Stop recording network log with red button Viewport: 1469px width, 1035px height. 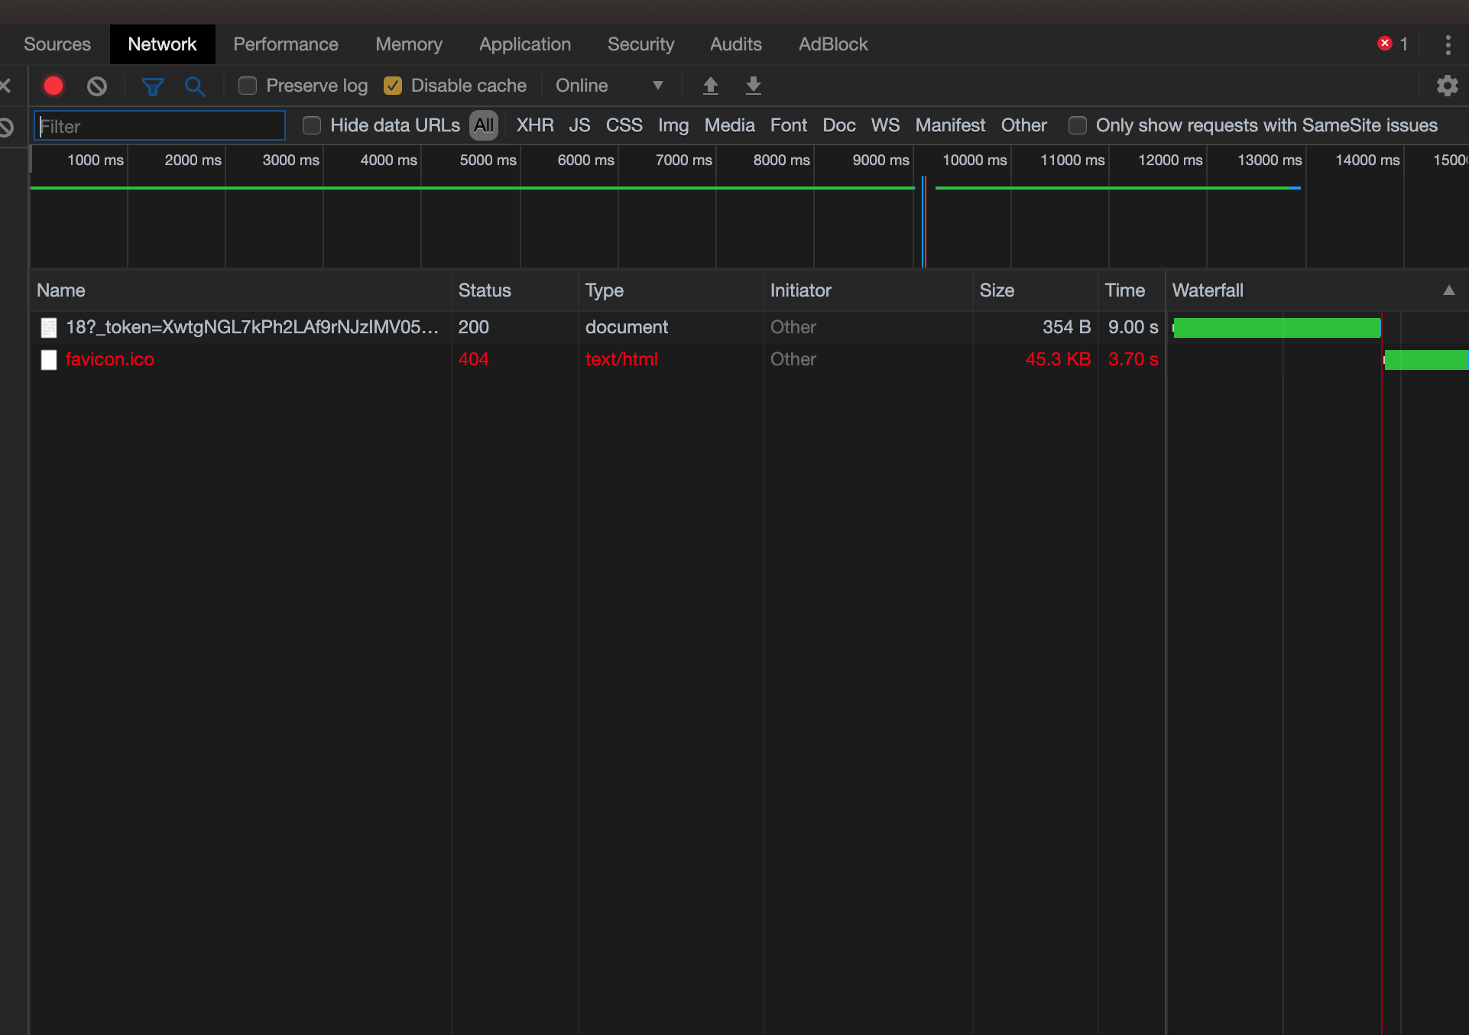pos(54,86)
